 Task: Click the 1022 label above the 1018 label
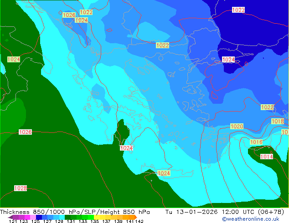click(267, 107)
